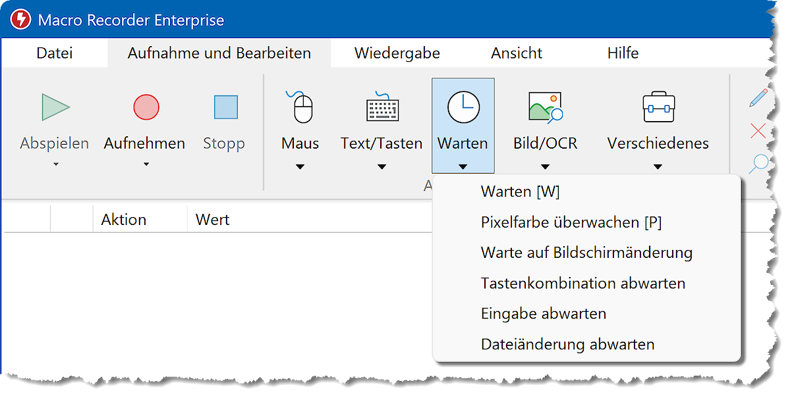Expand the dropdown arrow under Abspielen
This screenshot has width=792, height=400.
coord(55,164)
